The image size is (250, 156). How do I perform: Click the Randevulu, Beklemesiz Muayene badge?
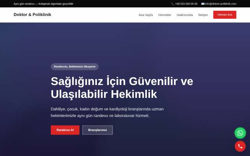[x=75, y=67]
